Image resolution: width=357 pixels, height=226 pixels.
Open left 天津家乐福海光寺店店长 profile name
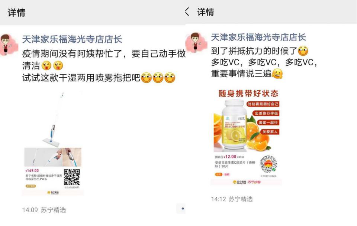coord(72,39)
